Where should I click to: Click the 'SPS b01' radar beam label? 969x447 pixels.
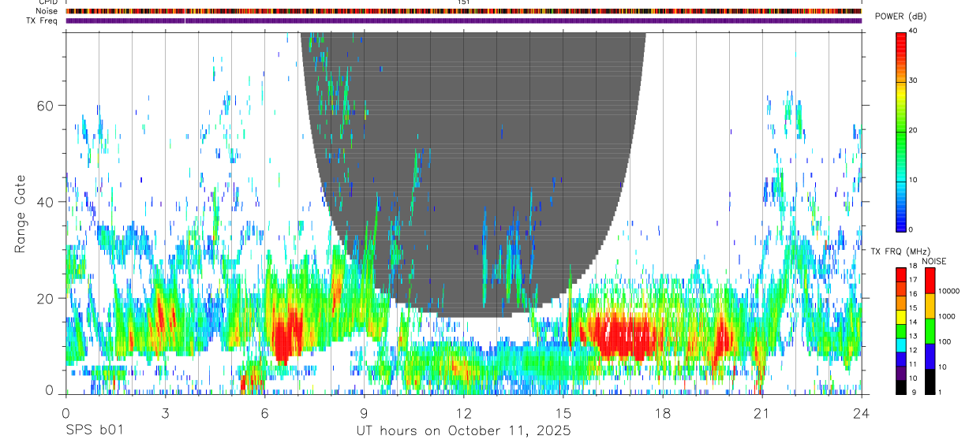pyautogui.click(x=94, y=430)
